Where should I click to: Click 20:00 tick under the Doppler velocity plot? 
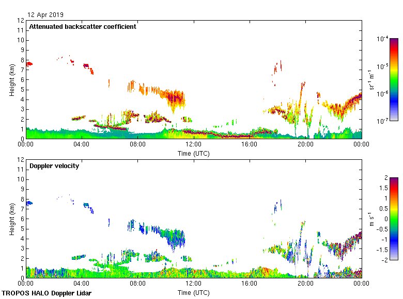pos(305,284)
